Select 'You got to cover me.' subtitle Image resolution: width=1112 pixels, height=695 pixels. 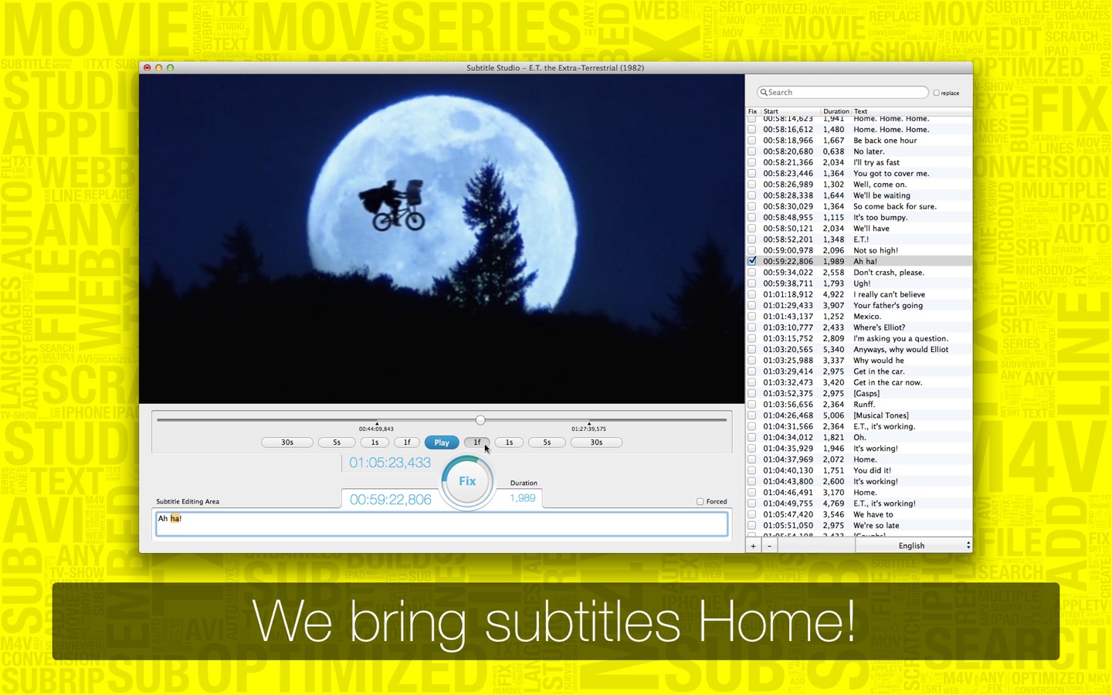tap(891, 174)
